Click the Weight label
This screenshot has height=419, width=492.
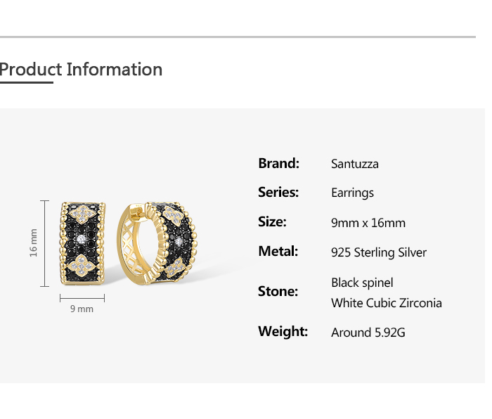(283, 331)
